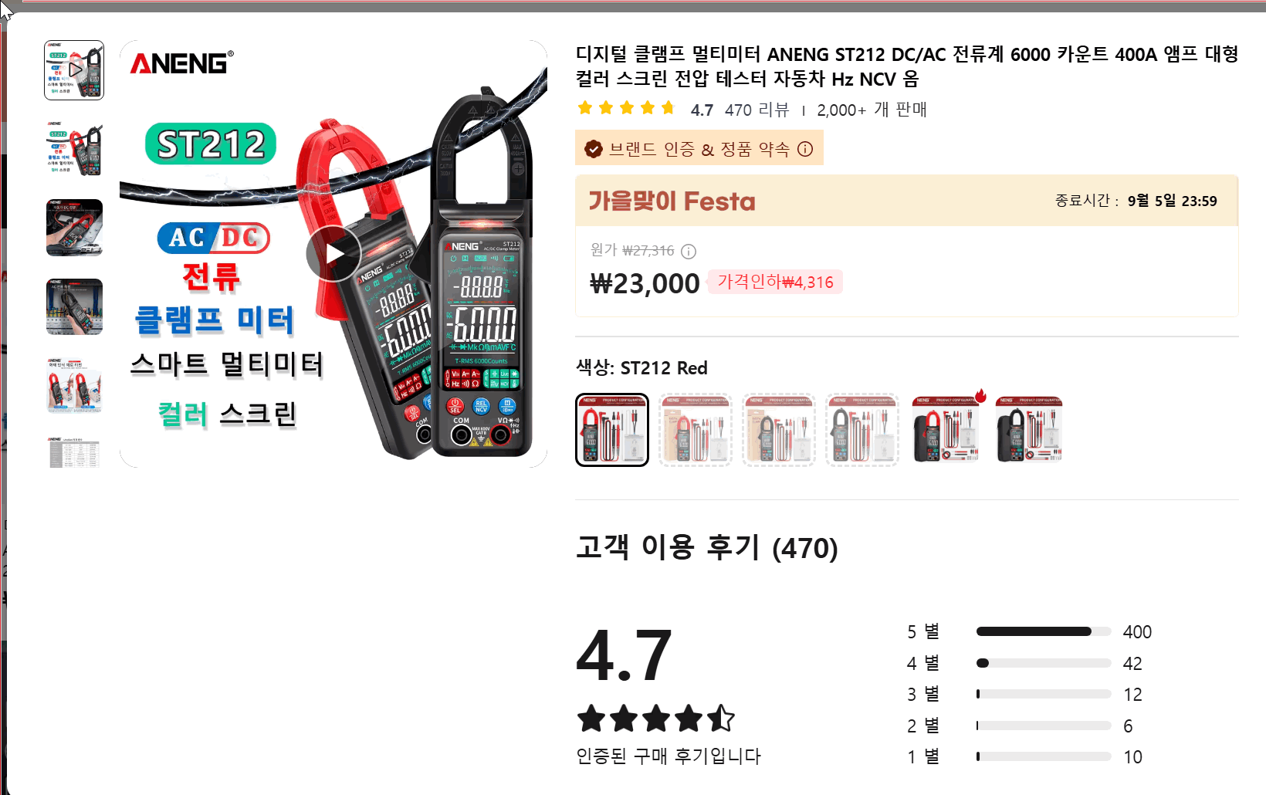Viewport: 1266px width, 795px height.
Task: Choose the fourth faded color variant swatch
Action: pyautogui.click(x=862, y=430)
